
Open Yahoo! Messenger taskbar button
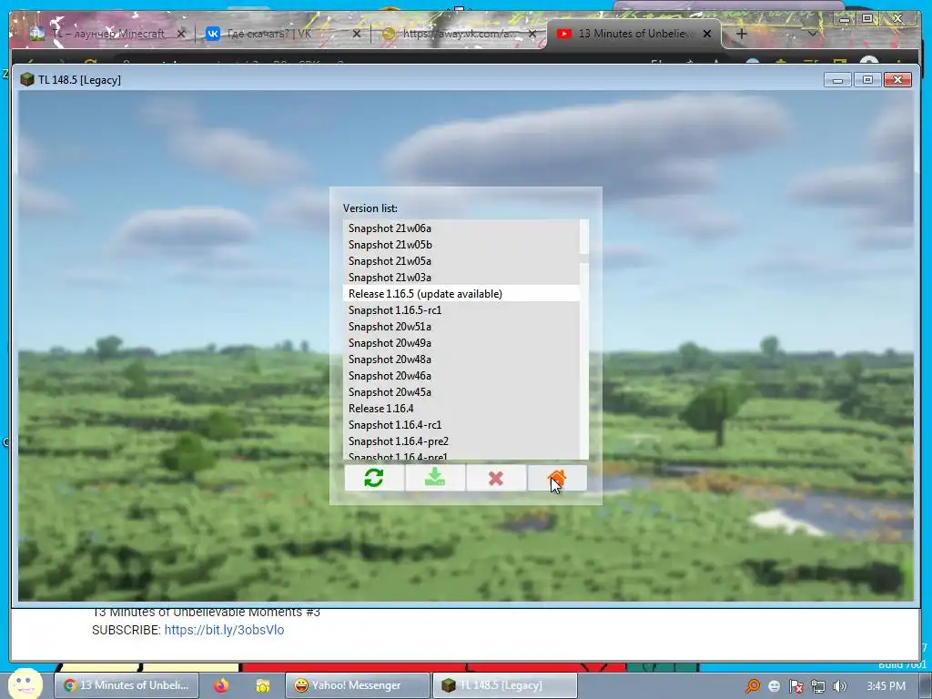[357, 685]
